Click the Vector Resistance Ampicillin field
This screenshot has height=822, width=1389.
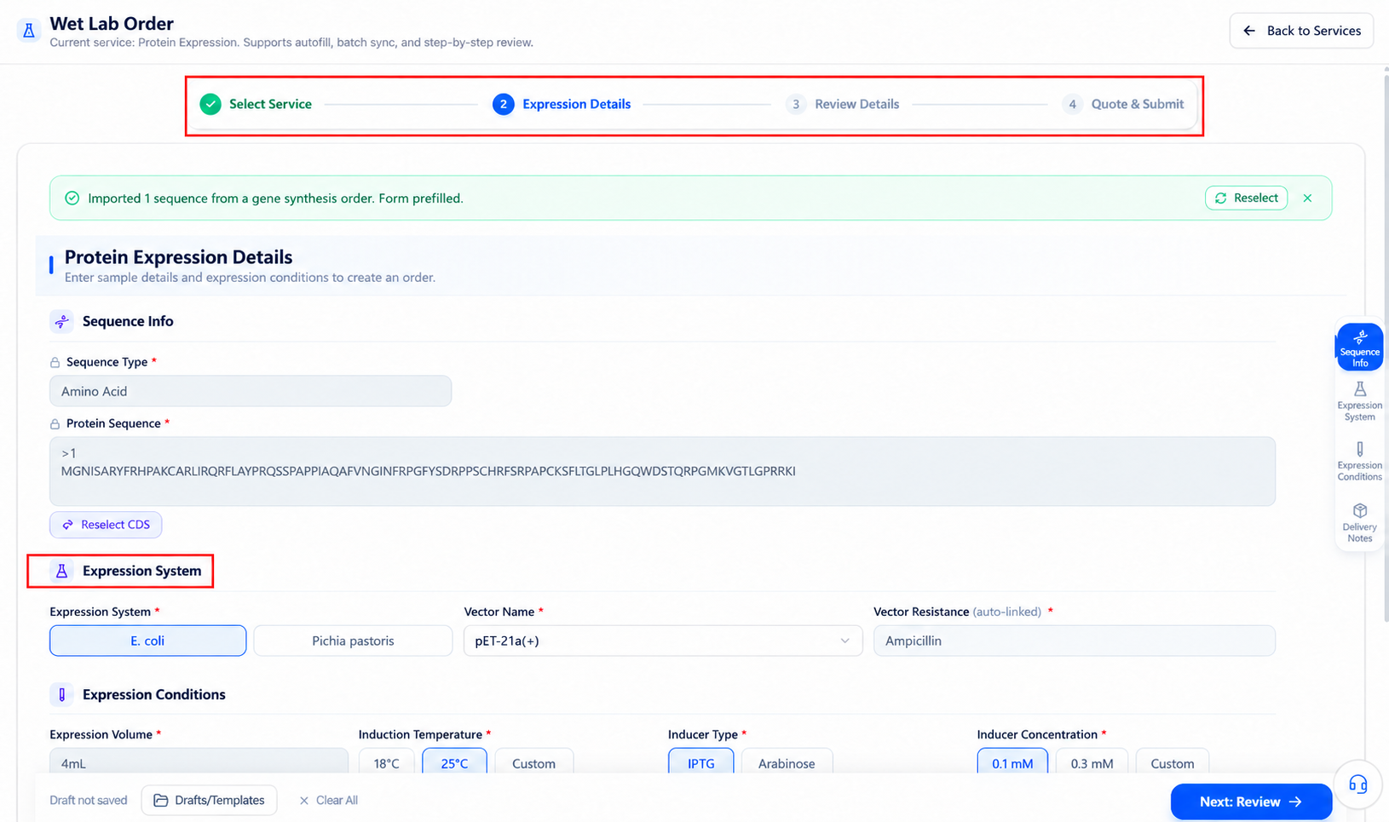pyautogui.click(x=1075, y=641)
